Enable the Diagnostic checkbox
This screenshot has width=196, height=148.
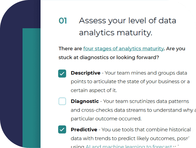pos(62,101)
